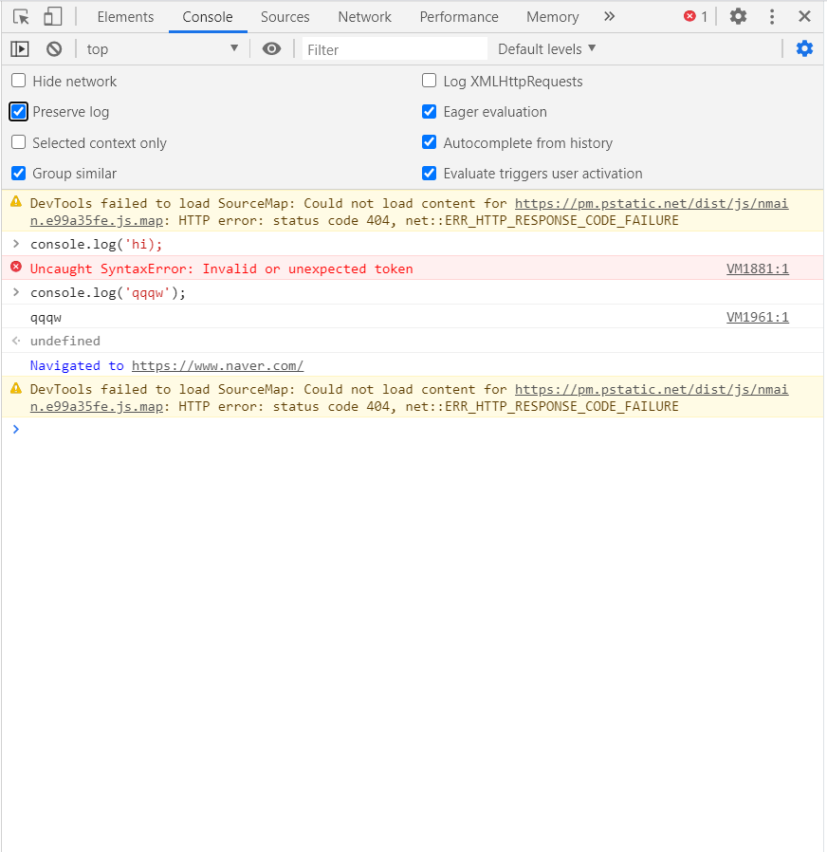Toggle Evaluate triggers user activation
This screenshot has width=827, height=852.
point(429,174)
